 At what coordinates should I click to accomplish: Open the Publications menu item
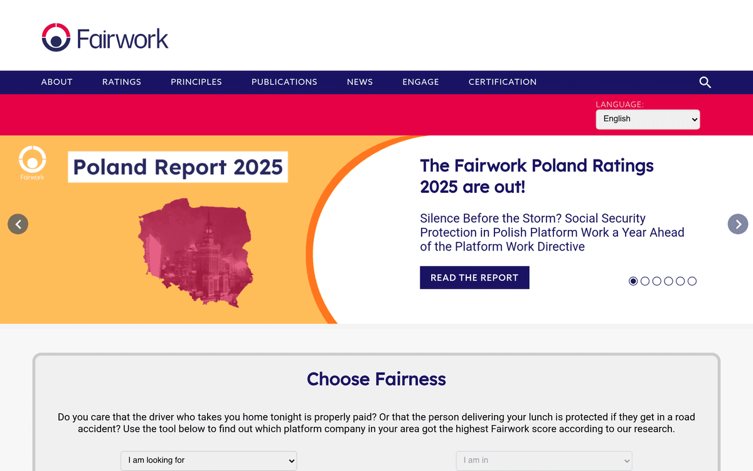[284, 82]
